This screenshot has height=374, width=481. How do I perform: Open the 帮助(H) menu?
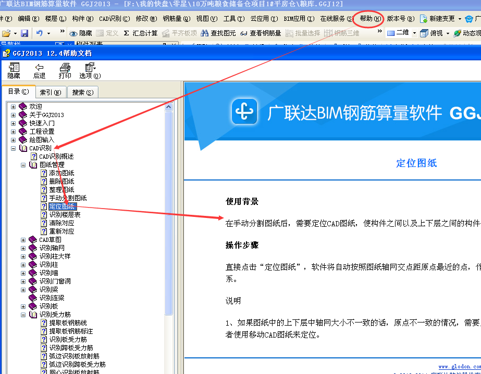(x=370, y=19)
